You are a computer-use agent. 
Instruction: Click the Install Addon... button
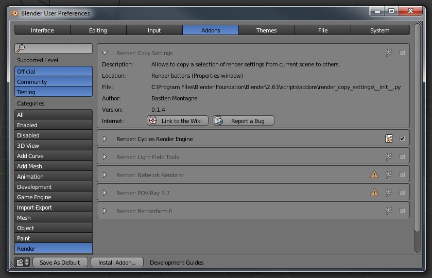click(x=117, y=262)
